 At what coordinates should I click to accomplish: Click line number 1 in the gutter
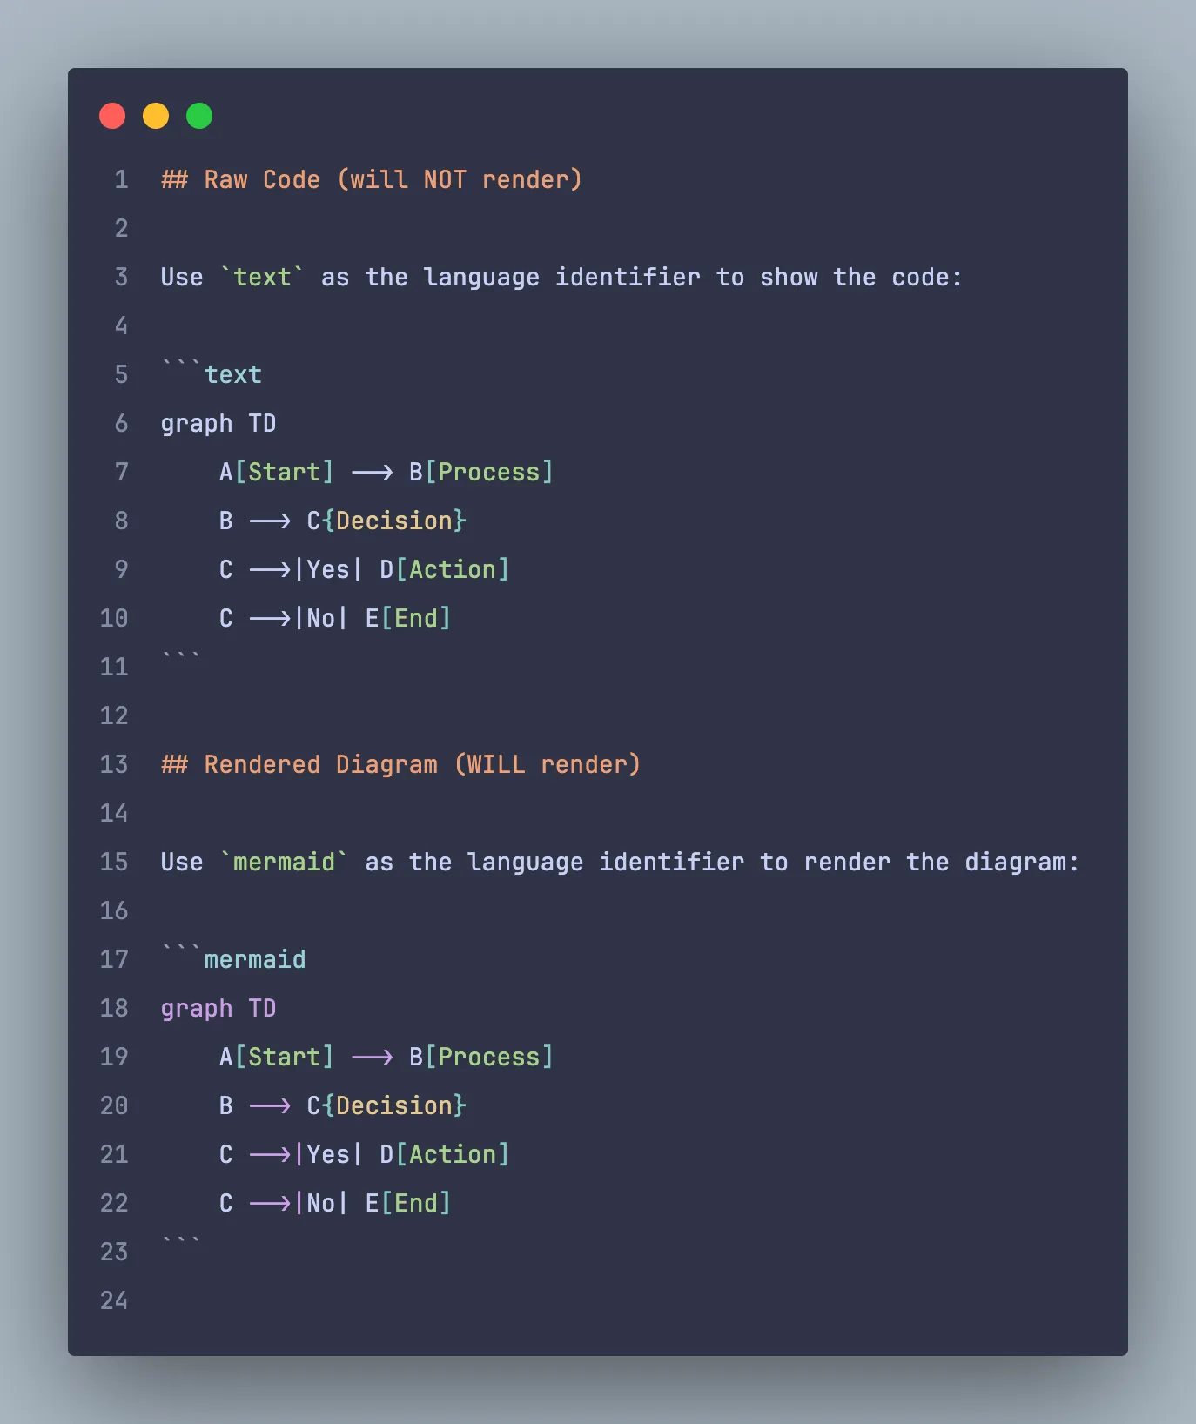[x=120, y=179]
